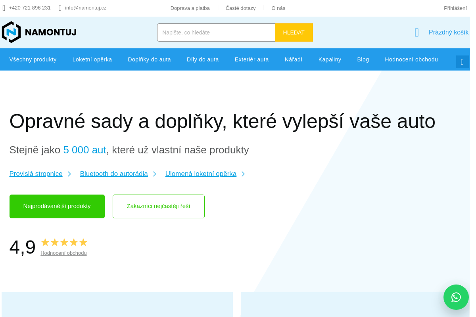Visit Doprava a platba page

pos(190,8)
